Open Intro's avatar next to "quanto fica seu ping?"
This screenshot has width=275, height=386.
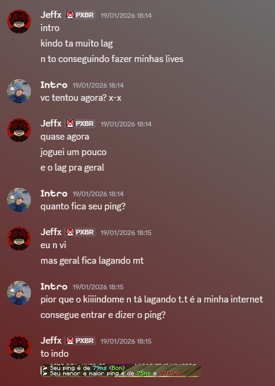[x=19, y=200]
